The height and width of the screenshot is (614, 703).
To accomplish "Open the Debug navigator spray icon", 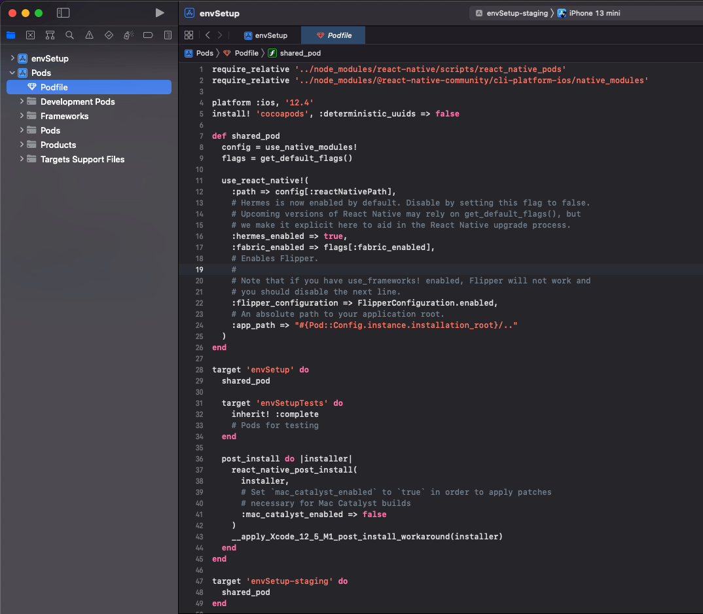I will tap(129, 35).
